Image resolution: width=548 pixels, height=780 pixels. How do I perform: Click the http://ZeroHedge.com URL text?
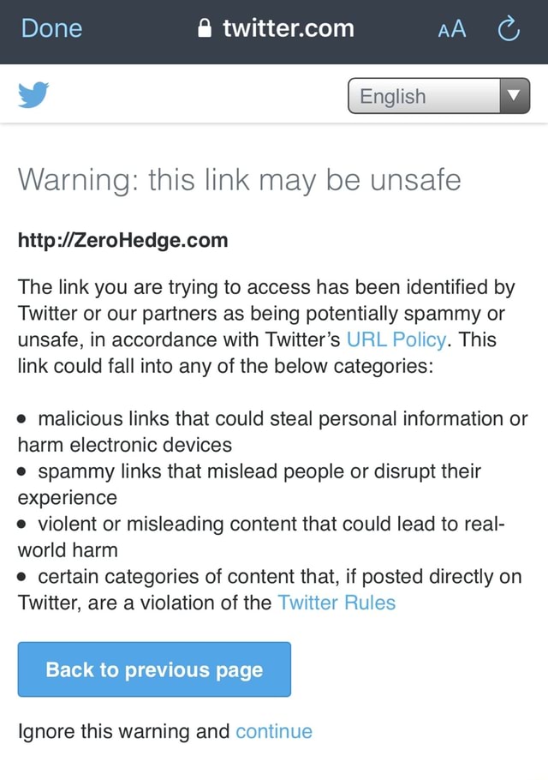(123, 240)
